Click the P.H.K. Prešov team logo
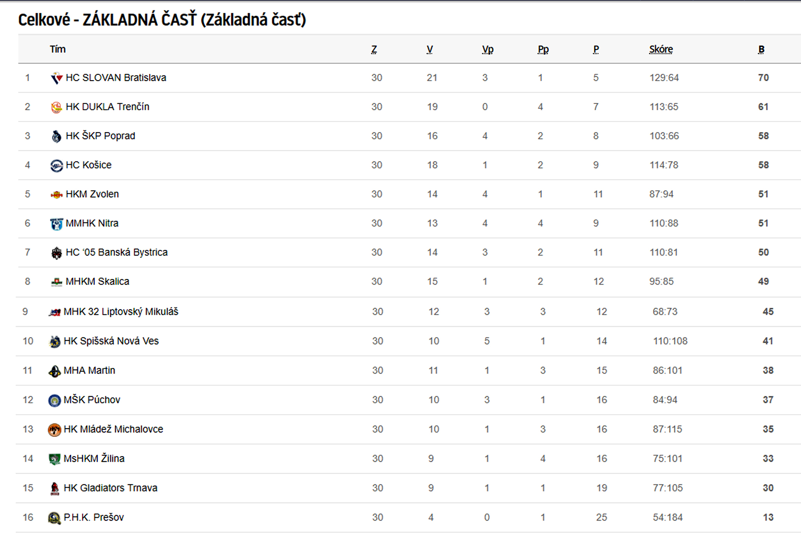 click(x=55, y=518)
